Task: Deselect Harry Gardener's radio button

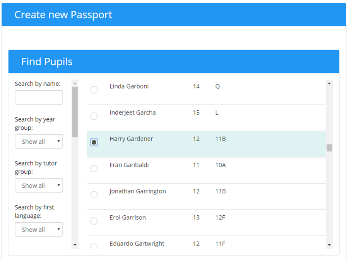Action: coord(94,142)
